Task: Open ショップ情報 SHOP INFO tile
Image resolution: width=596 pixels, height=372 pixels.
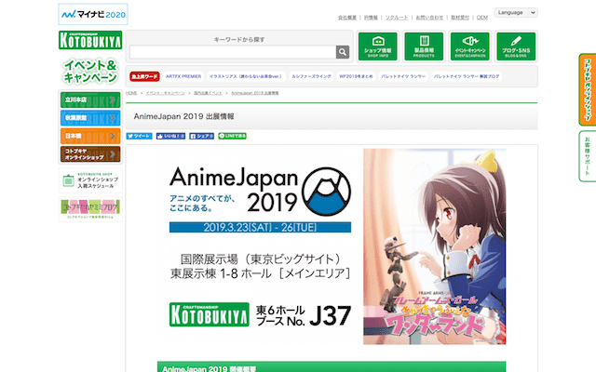Action: (378, 46)
